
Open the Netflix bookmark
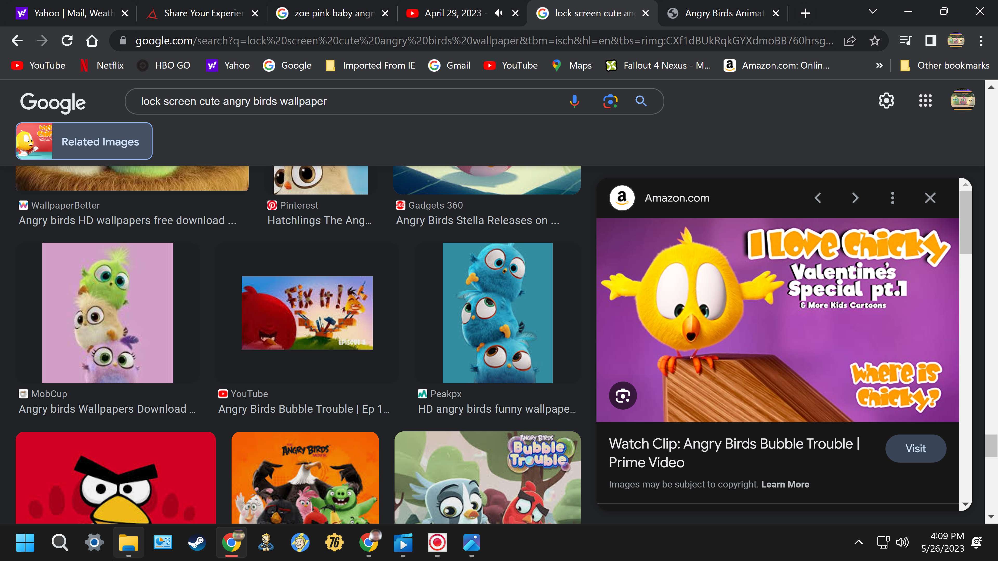click(x=102, y=65)
